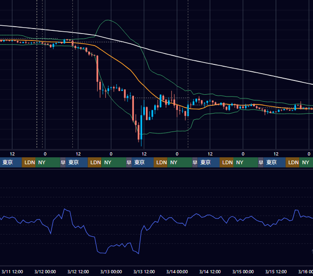Select the 東京 session block on 3/15
This screenshot has width=313, height=276.
[274, 162]
